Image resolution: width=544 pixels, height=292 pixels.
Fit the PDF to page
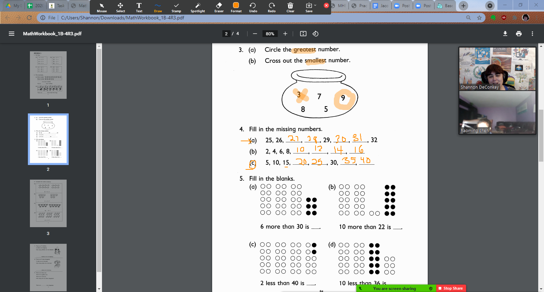(303, 34)
